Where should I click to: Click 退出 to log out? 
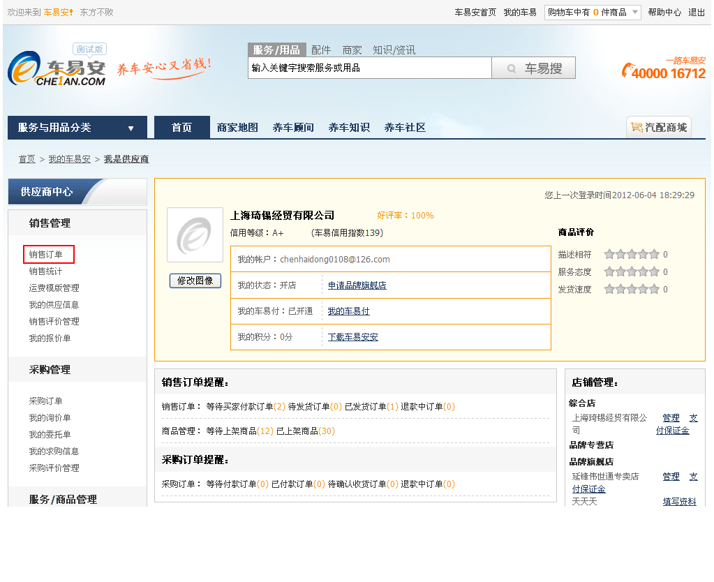point(697,13)
